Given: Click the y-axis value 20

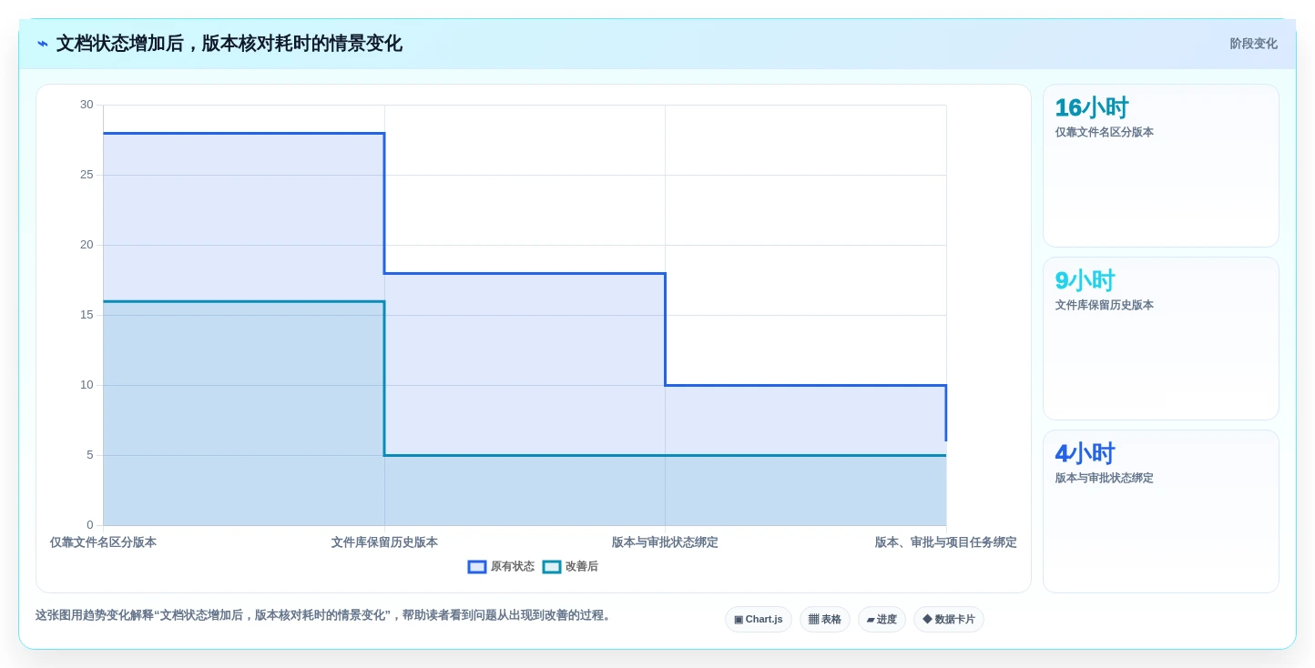Looking at the screenshot, I should point(87,245).
